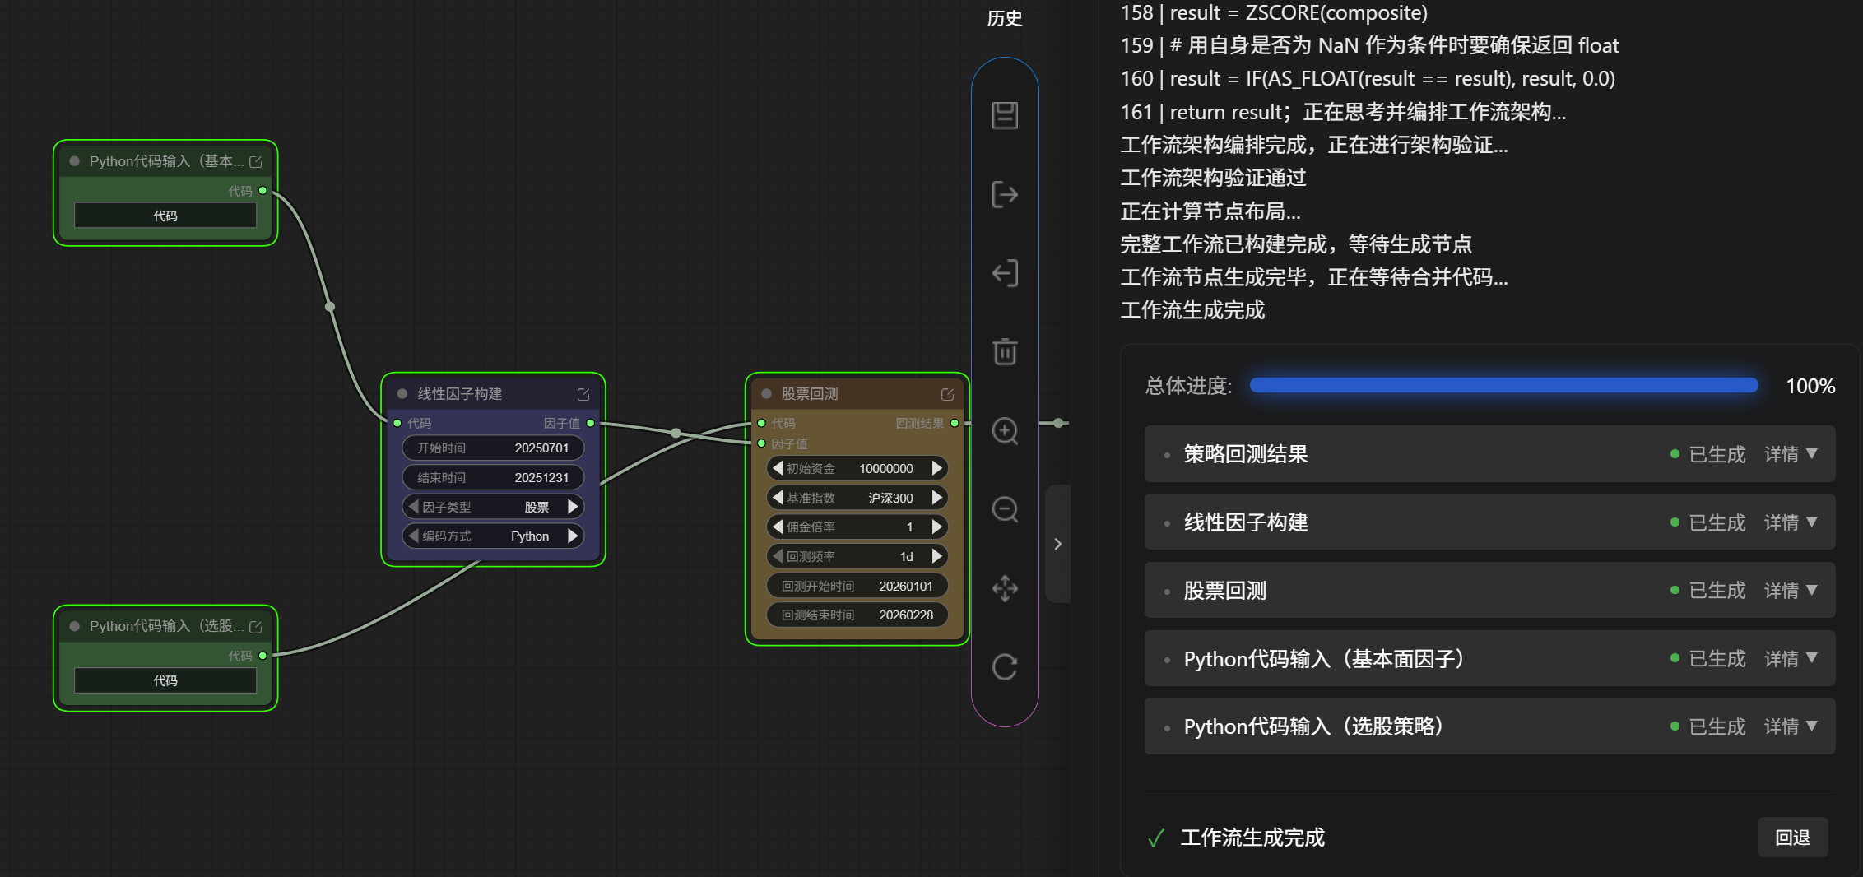The width and height of the screenshot is (1863, 877).
Task: Zoom in on the canvas
Action: click(1005, 430)
